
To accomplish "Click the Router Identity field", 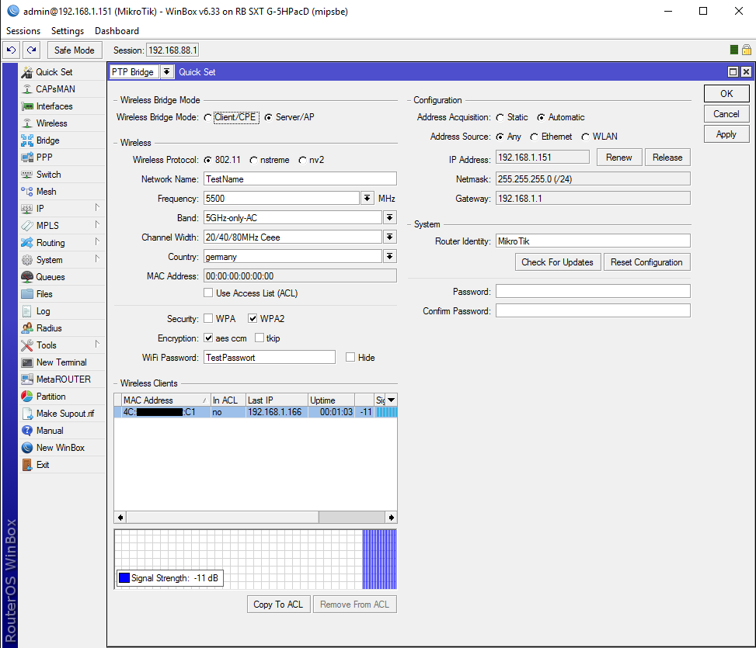I will point(593,241).
